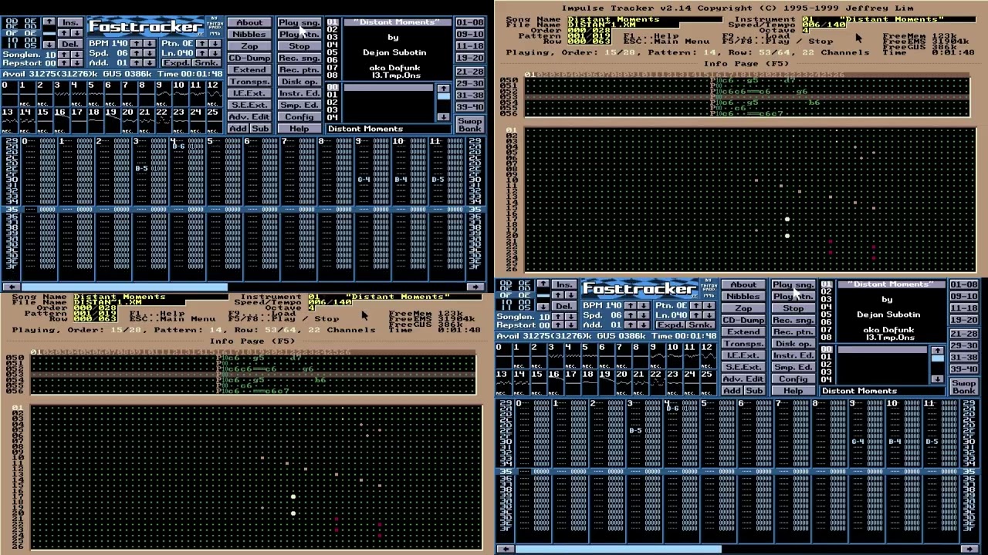The height and width of the screenshot is (555, 988).
Task: Toggle channel 10 scope in lower FastTracker
Action: pyautogui.click(x=675, y=355)
